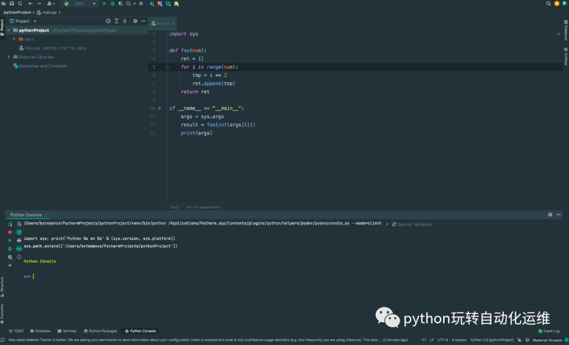Click 'for i in range(num)' breadcrumb

pyautogui.click(x=203, y=207)
